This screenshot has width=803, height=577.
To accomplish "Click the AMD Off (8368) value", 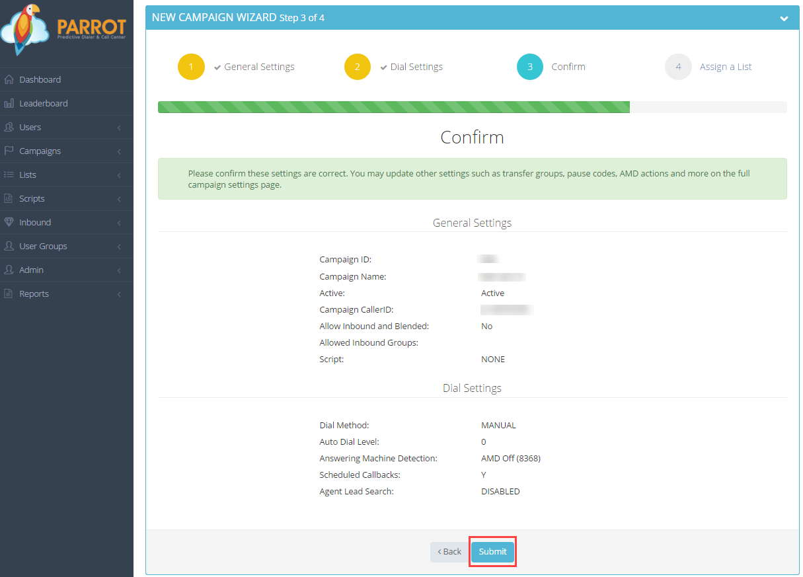I will click(x=511, y=459).
